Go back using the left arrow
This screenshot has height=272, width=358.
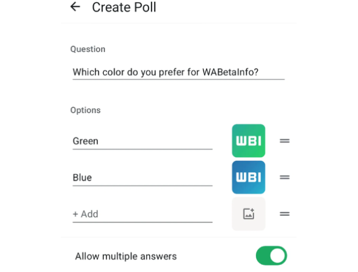click(x=75, y=7)
